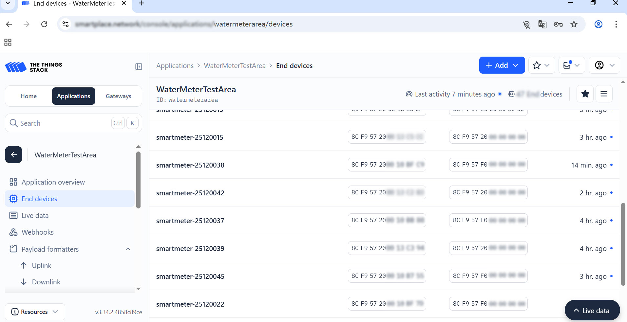Collapse the sidebar using the panel icon
627x322 pixels.
[139, 67]
